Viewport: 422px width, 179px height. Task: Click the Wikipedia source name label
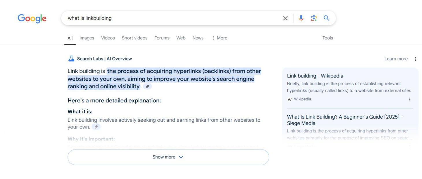coord(302,99)
